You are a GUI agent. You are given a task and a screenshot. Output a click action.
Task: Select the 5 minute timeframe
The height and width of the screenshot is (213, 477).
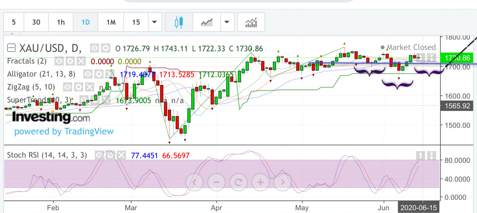(x=14, y=22)
